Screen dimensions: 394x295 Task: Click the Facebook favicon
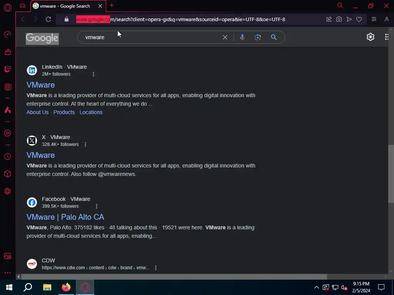(32, 202)
